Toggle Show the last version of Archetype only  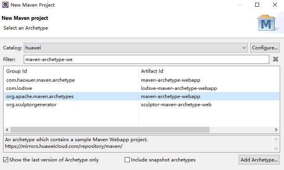[5, 160]
